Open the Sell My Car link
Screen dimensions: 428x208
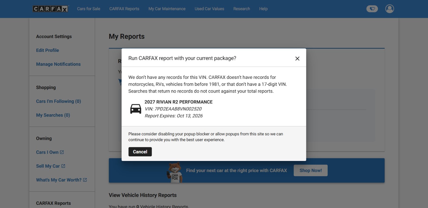pos(48,166)
